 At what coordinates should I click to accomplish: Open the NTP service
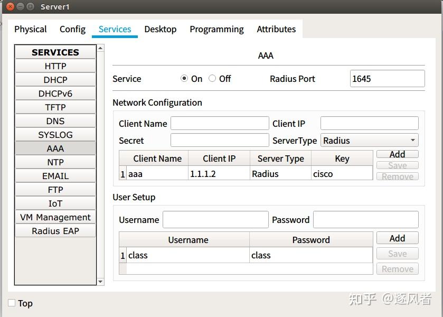55,162
